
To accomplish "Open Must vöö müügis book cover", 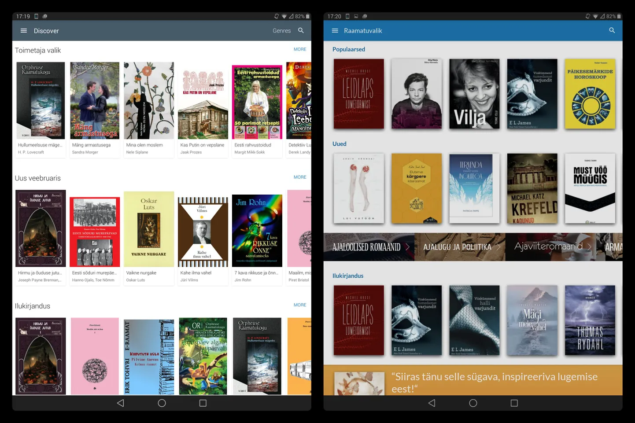I will point(590,188).
